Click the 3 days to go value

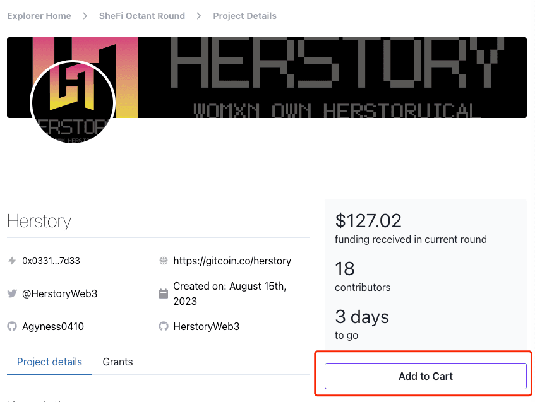pyautogui.click(x=362, y=317)
